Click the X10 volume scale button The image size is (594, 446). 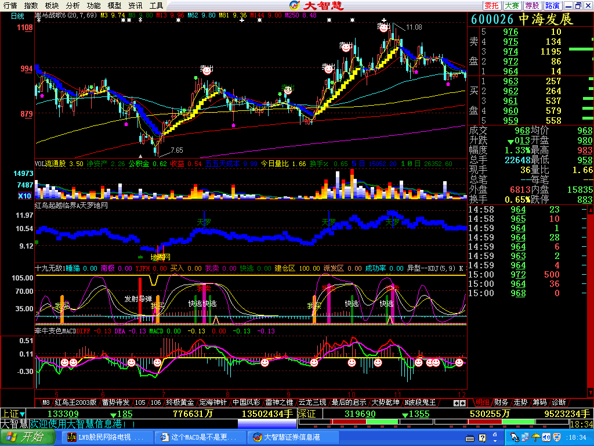click(24, 196)
